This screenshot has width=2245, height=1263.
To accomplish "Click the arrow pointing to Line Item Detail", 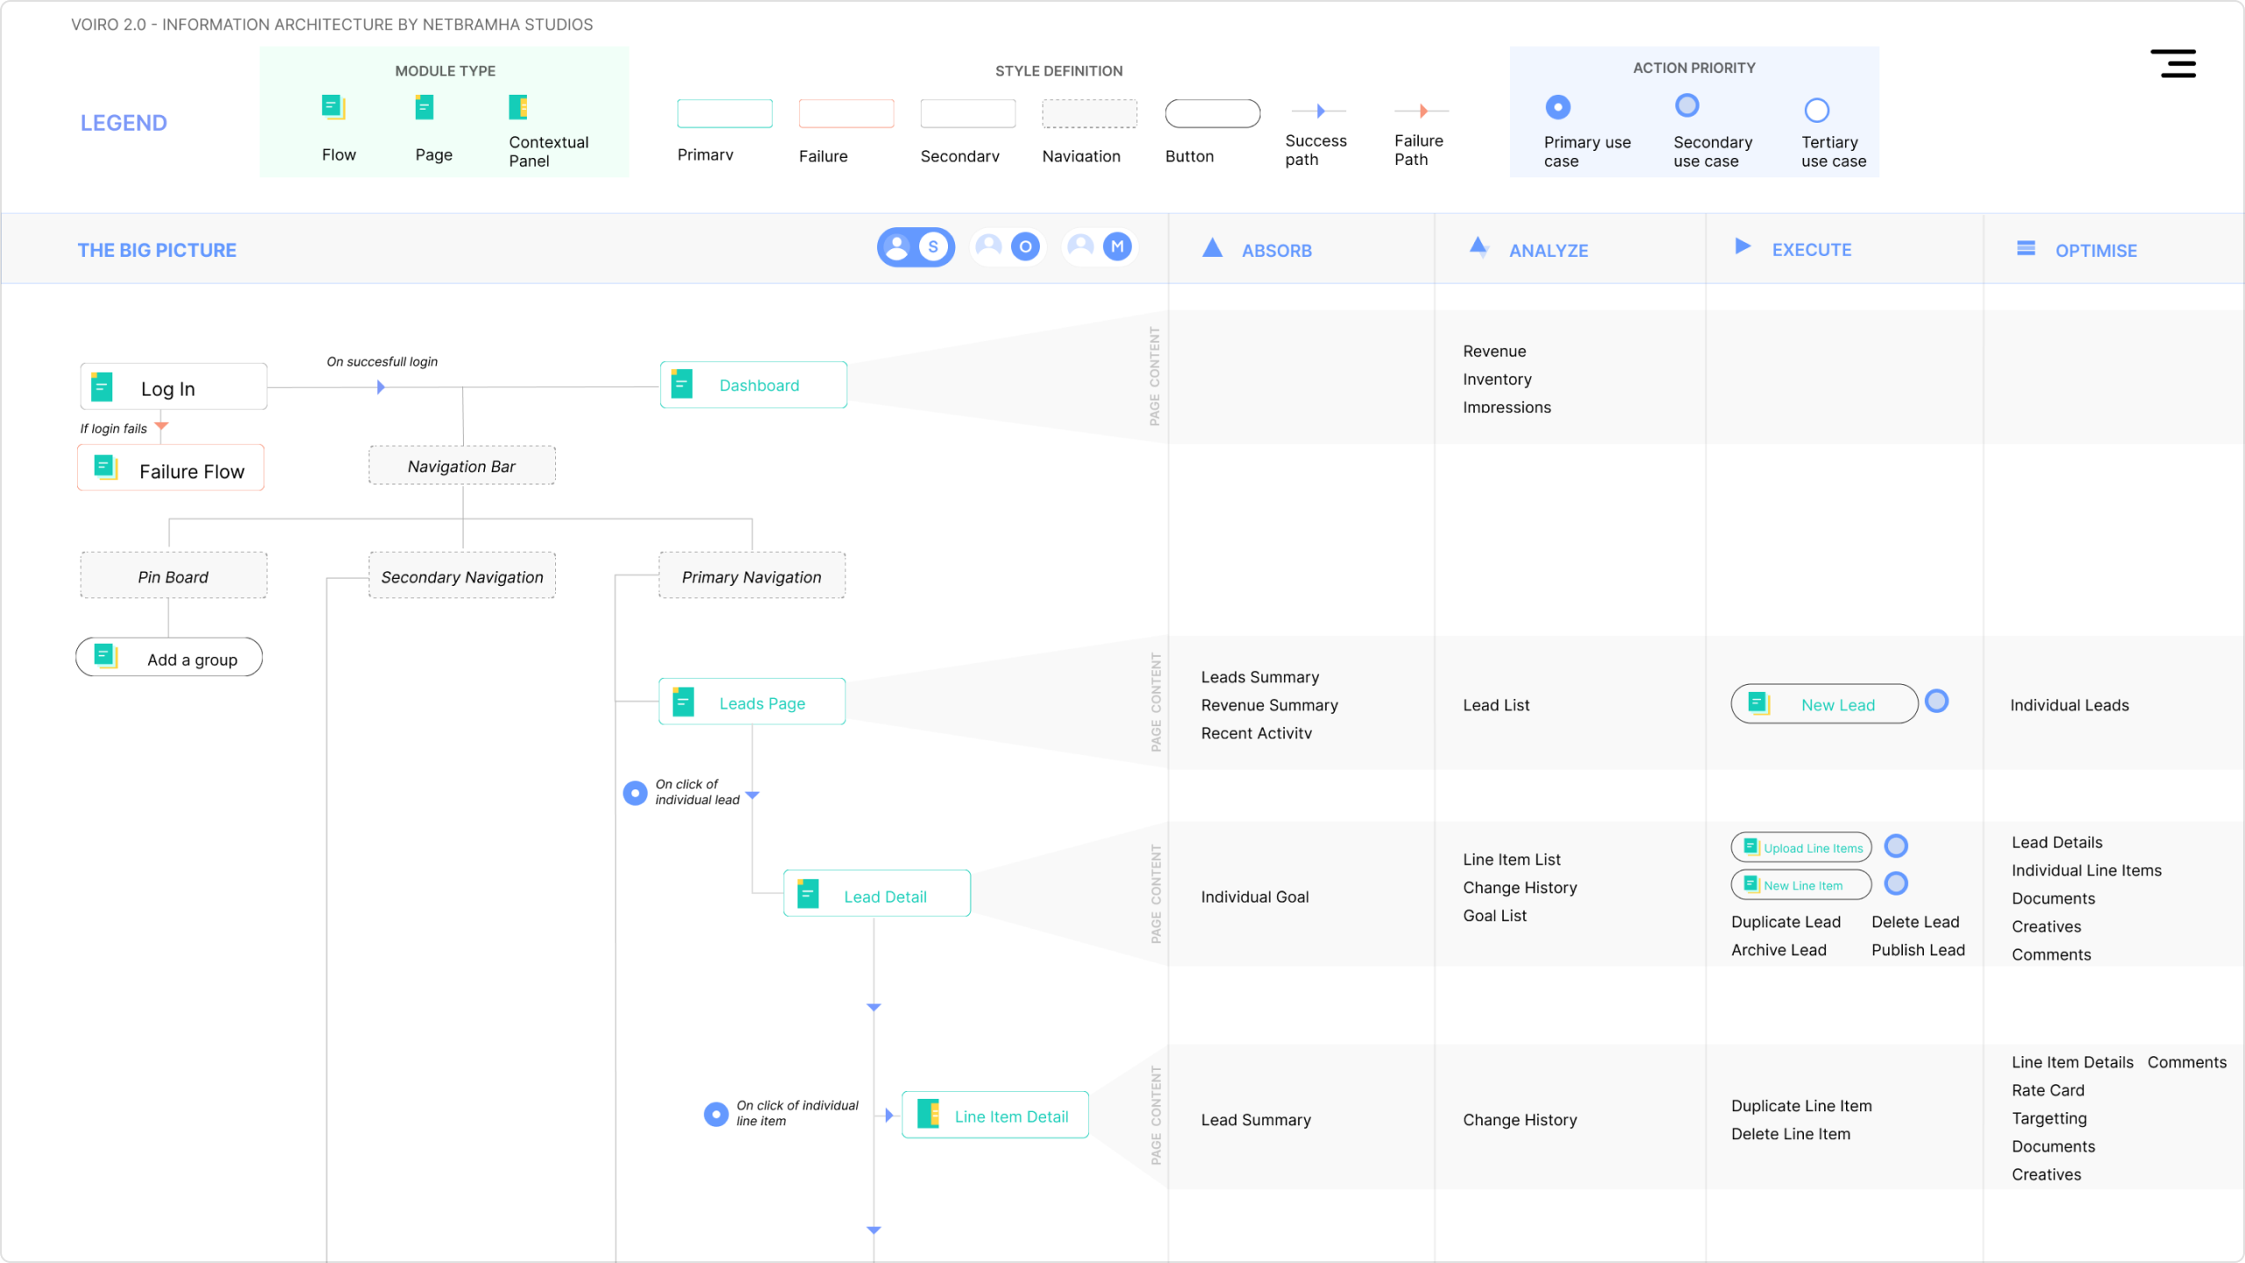I will pos(889,1116).
